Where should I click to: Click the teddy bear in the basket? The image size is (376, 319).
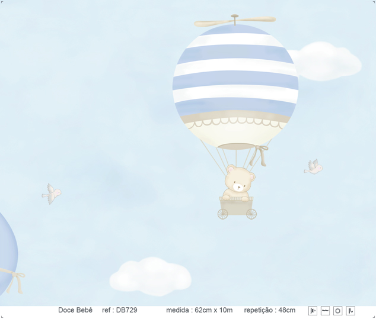(239, 182)
